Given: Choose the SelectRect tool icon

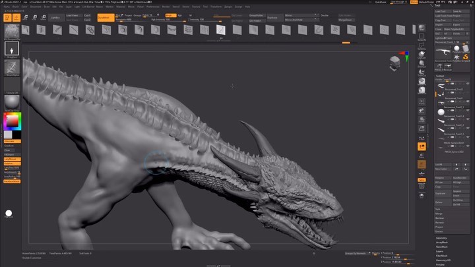Looking at the screenshot, I should [x=422, y=37].
